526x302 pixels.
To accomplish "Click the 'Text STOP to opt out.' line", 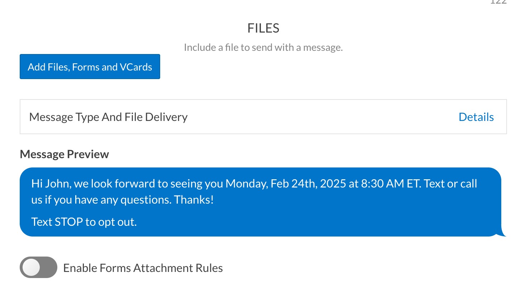I will (84, 222).
